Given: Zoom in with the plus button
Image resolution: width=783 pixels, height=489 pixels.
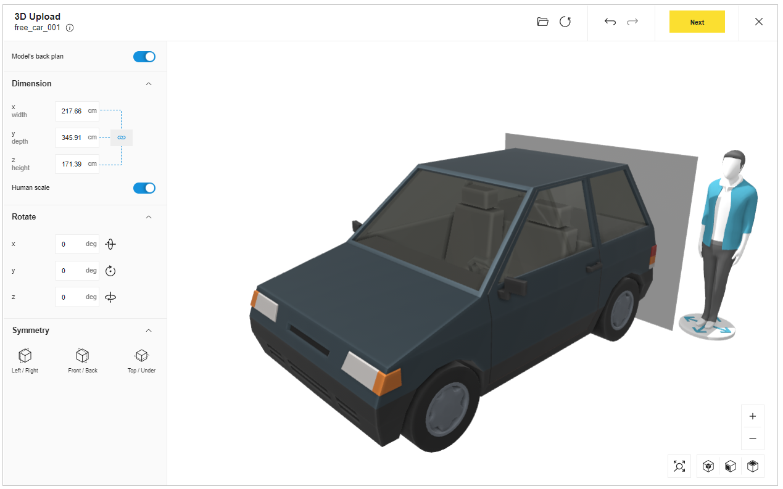Looking at the screenshot, I should [752, 416].
